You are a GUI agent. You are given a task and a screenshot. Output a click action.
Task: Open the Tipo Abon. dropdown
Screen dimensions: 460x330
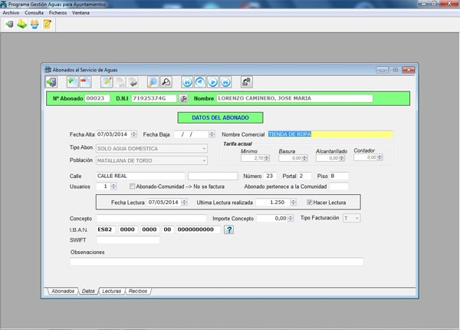click(204, 148)
